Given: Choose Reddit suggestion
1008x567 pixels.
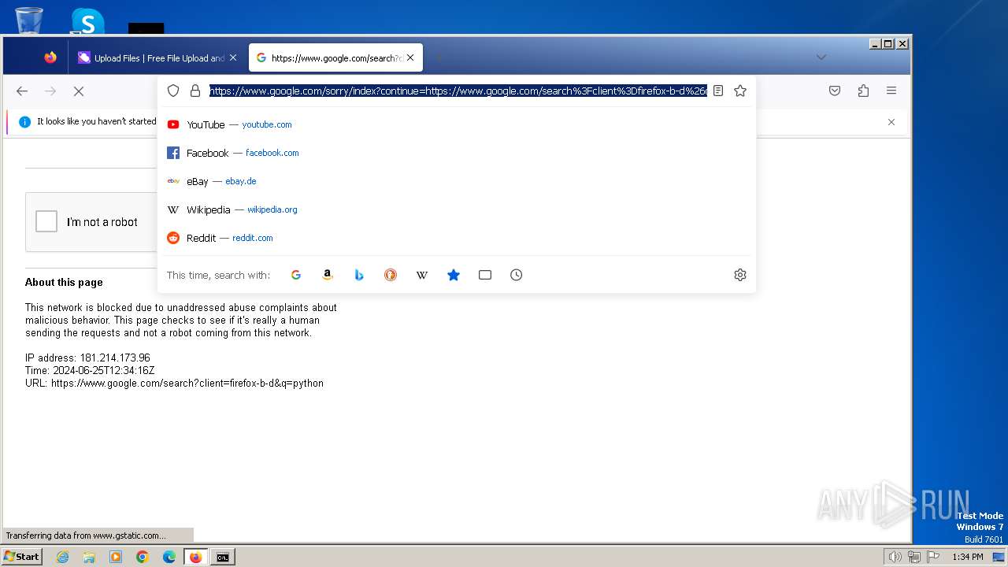Looking at the screenshot, I should tap(457, 238).
